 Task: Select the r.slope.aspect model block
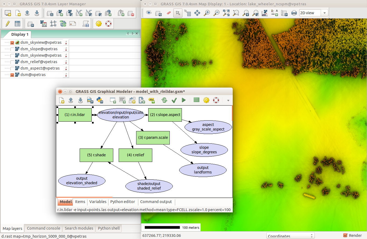[165, 115]
